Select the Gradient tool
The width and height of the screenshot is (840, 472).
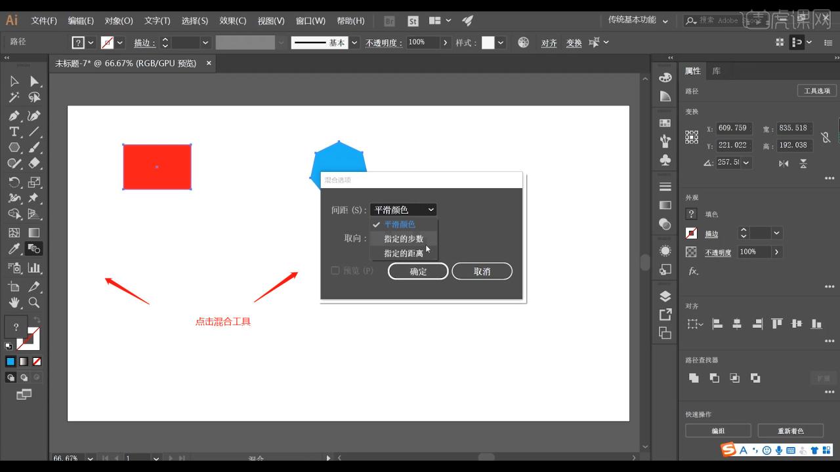click(x=34, y=233)
